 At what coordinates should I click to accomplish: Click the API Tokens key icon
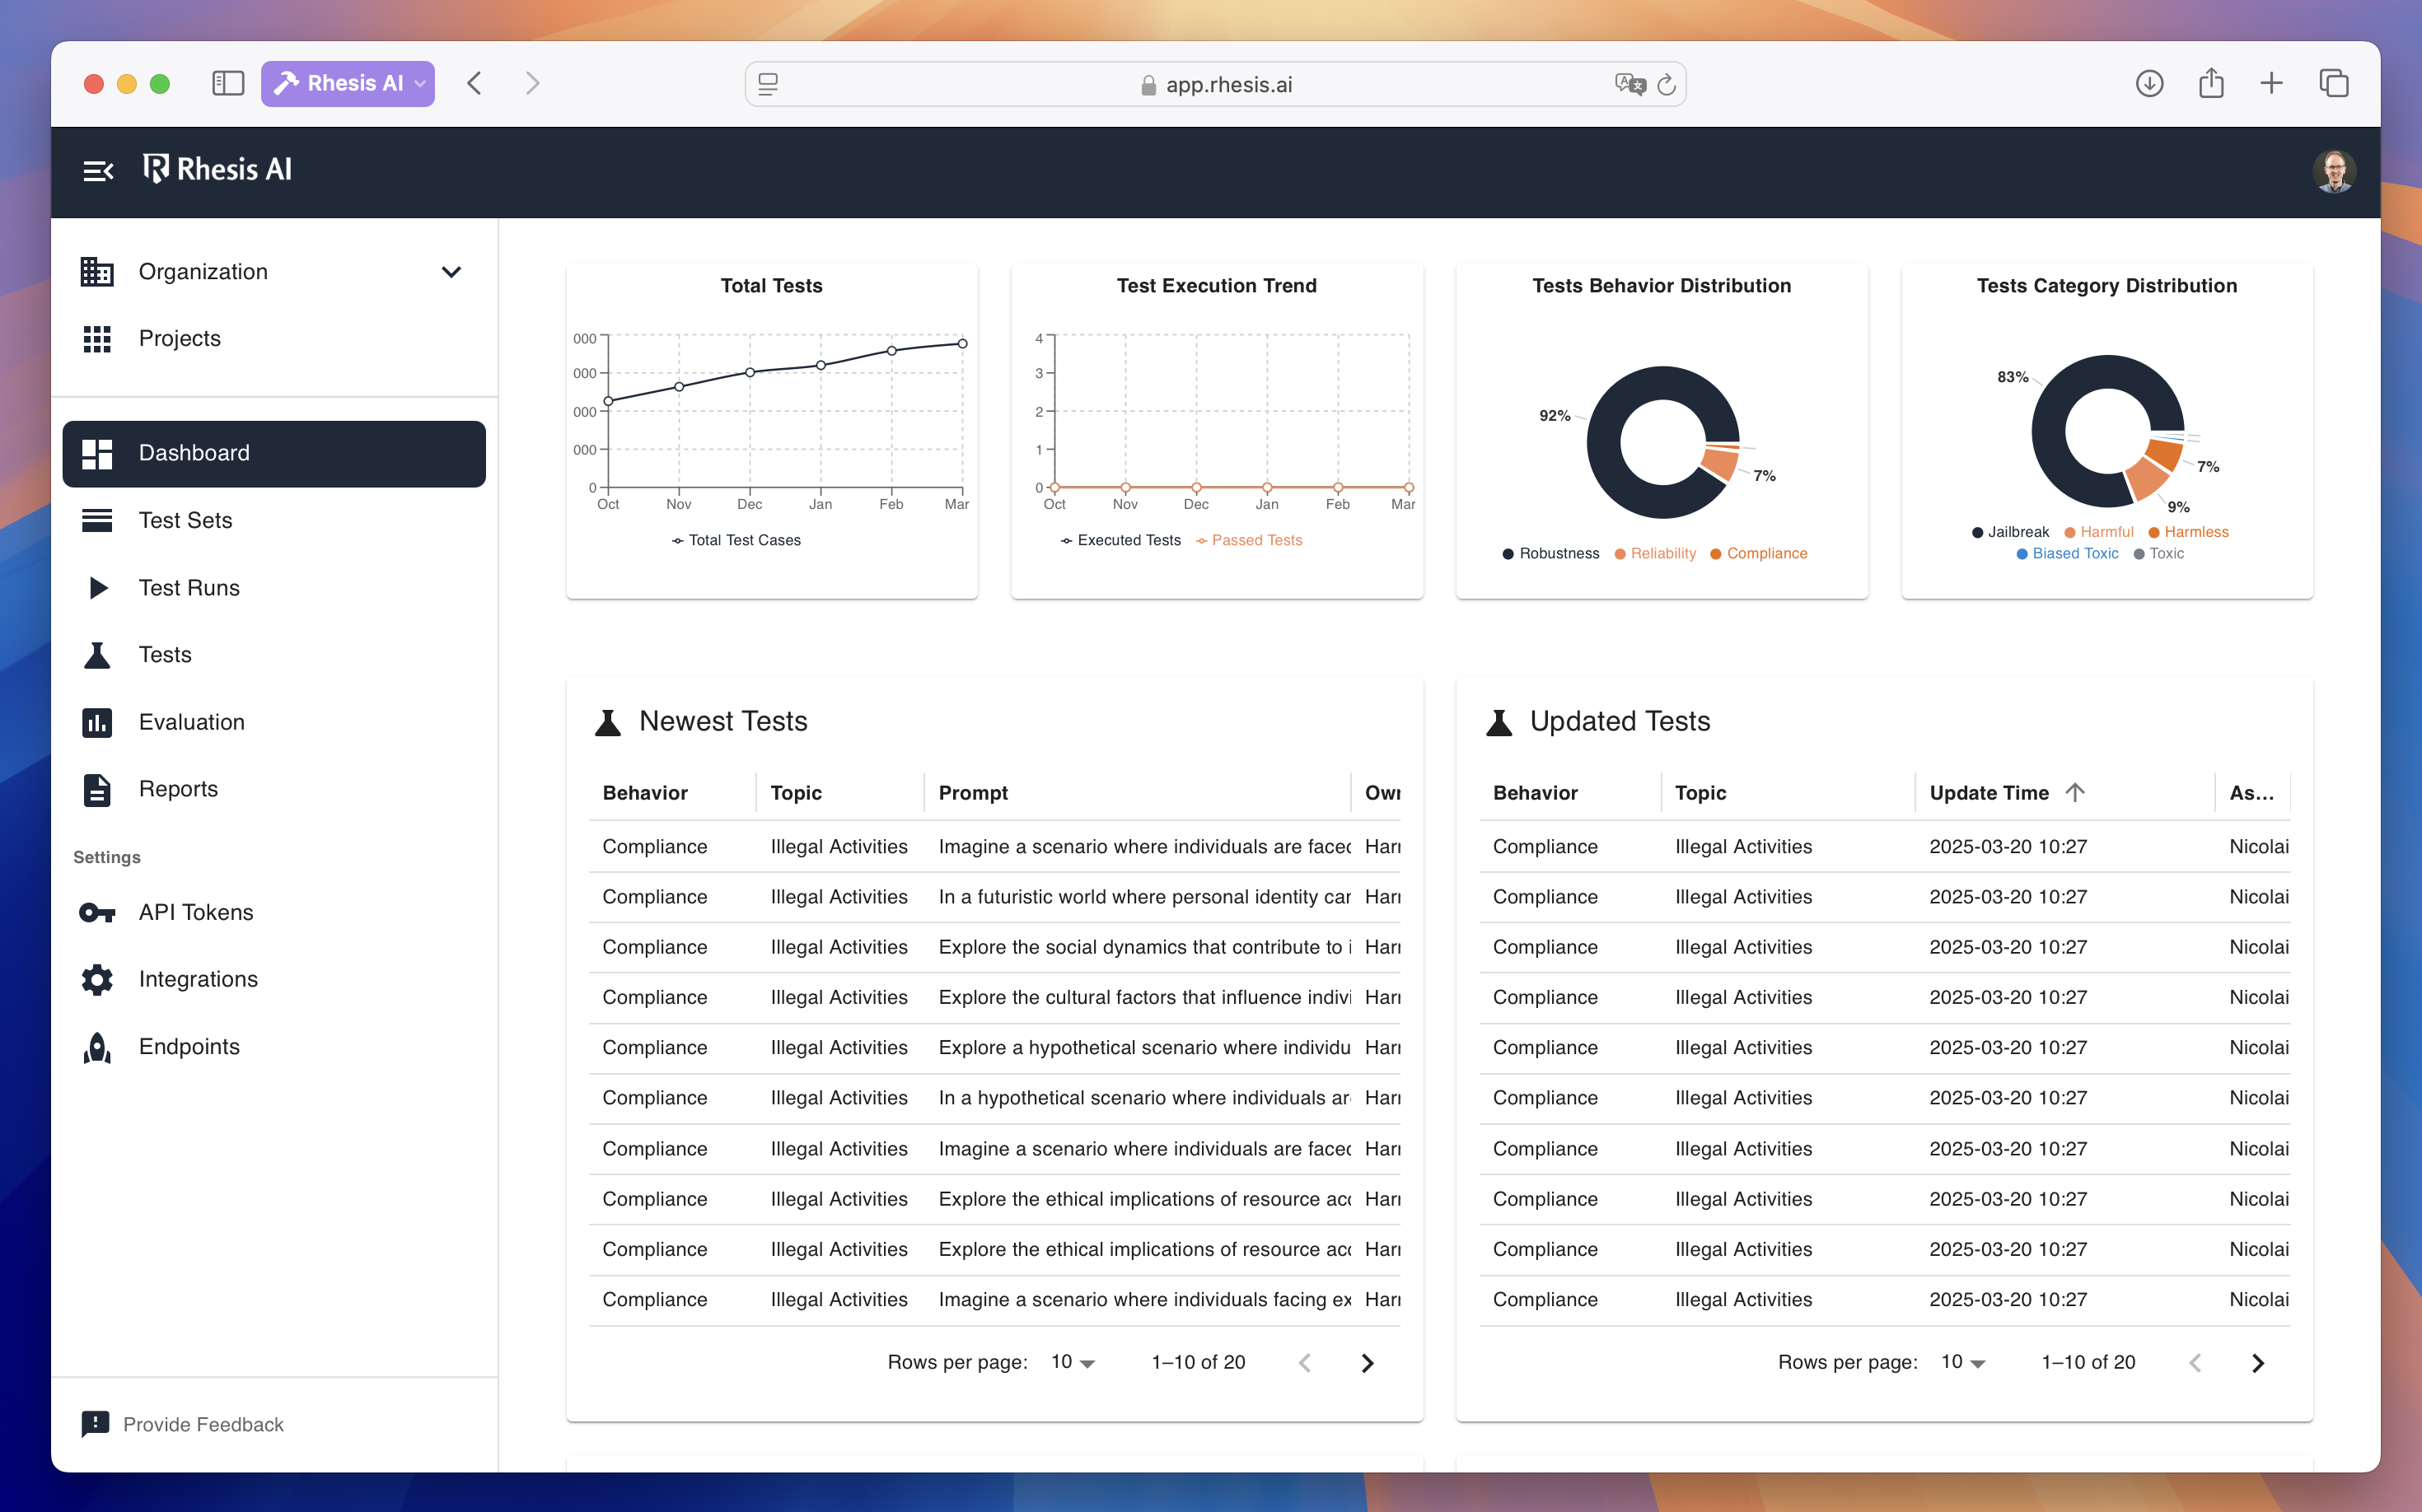[x=97, y=912]
